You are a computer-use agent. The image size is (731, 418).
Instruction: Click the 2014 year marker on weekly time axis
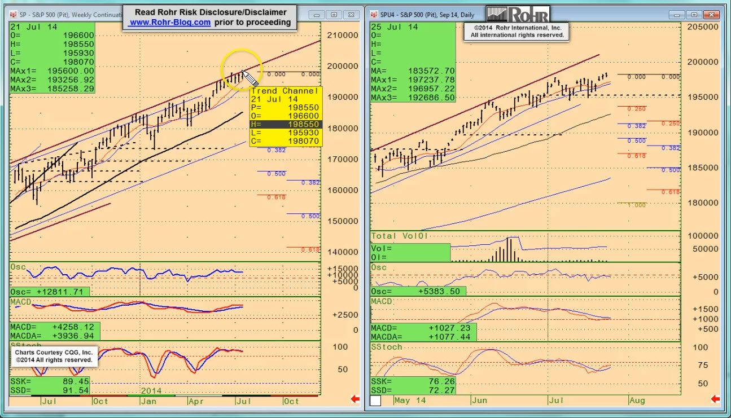point(151,391)
